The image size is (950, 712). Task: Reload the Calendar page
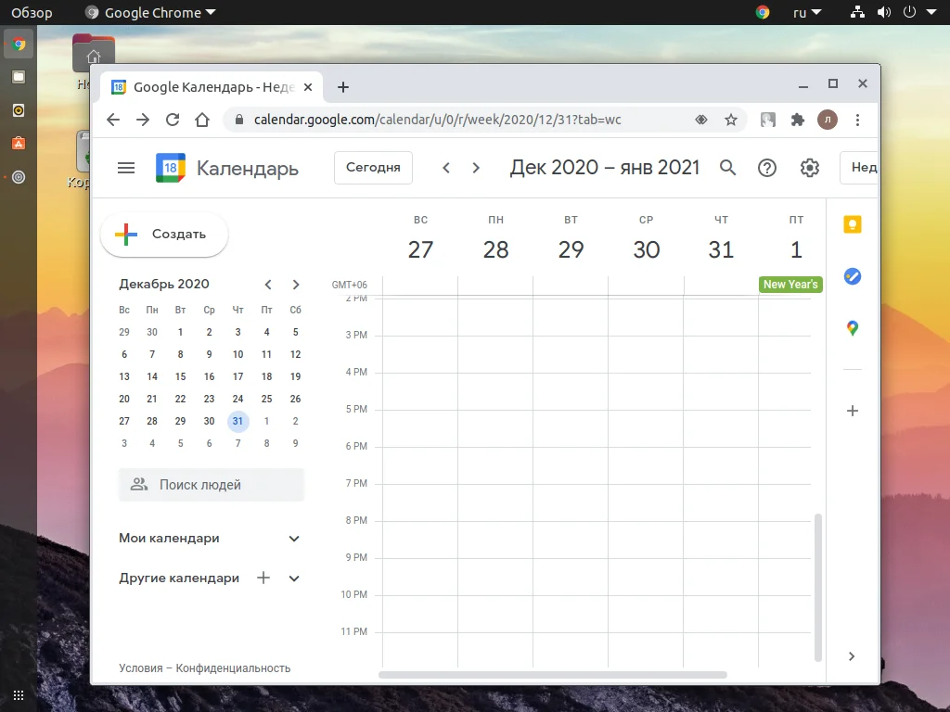click(x=173, y=120)
